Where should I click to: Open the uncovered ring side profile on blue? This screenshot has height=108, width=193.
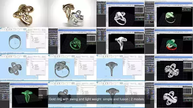(x=120, y=67)
